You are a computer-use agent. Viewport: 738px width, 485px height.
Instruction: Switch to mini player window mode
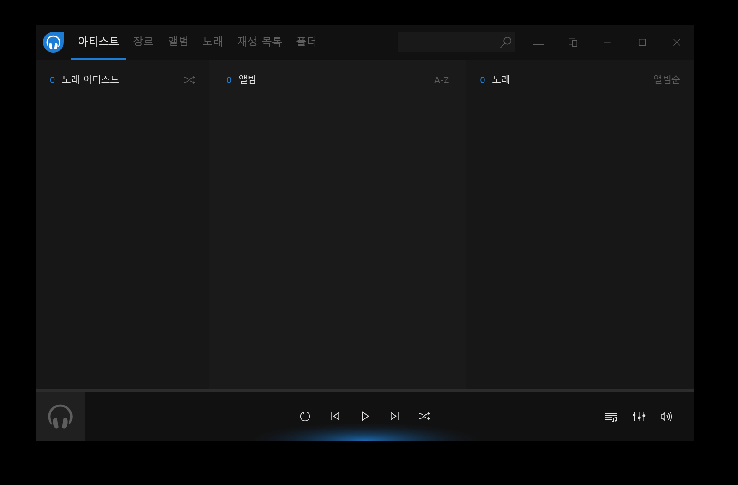click(573, 42)
